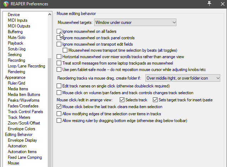Uncheck Selects track option
This screenshot has width=227, height=167.
(x=122, y=100)
